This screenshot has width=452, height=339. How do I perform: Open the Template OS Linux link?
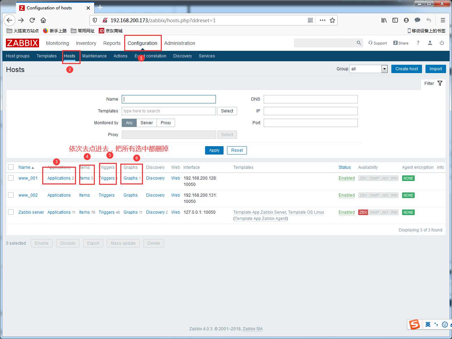click(x=306, y=212)
